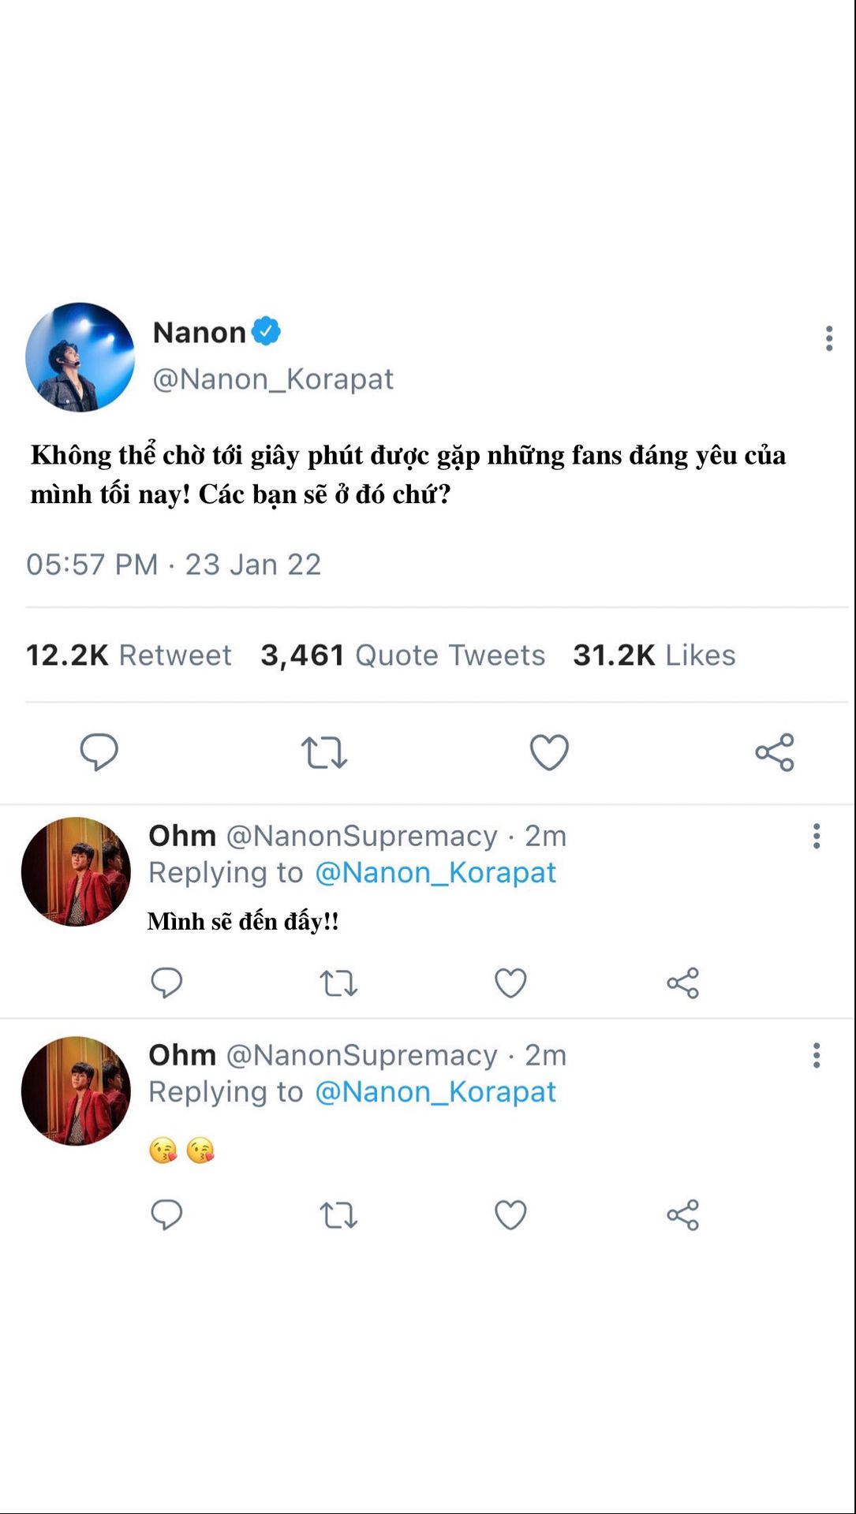Open more options on Nanon's tweet
This screenshot has width=856, height=1514.
828,338
